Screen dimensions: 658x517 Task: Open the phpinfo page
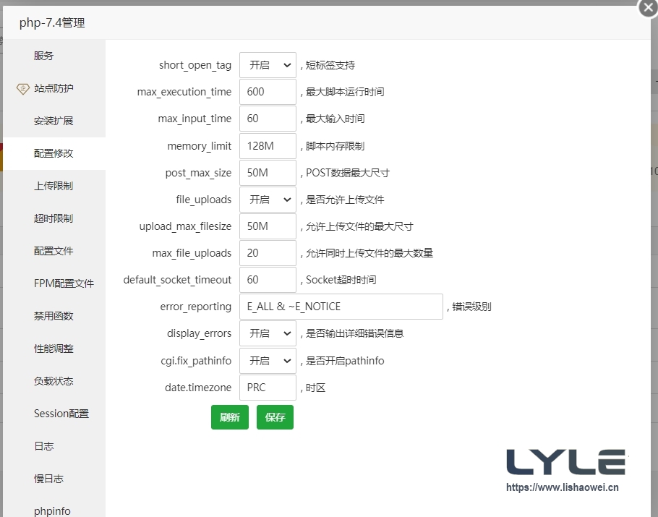tap(52, 510)
